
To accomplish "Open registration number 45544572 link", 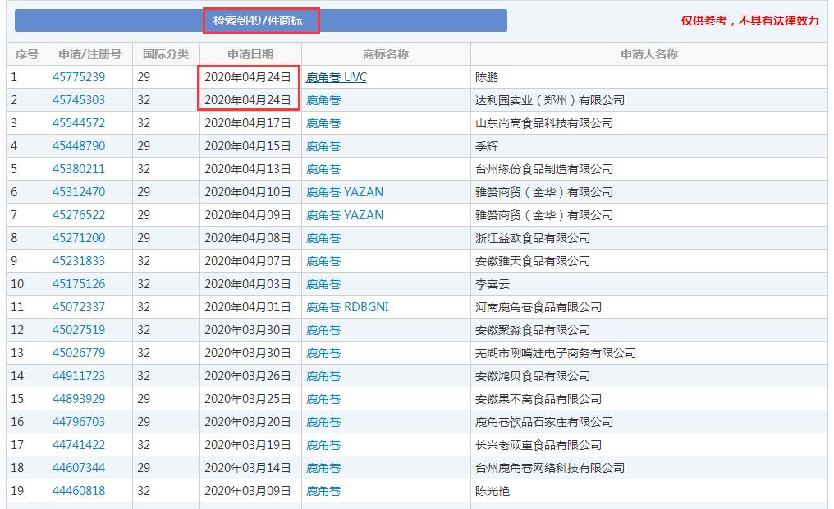I will [x=79, y=123].
